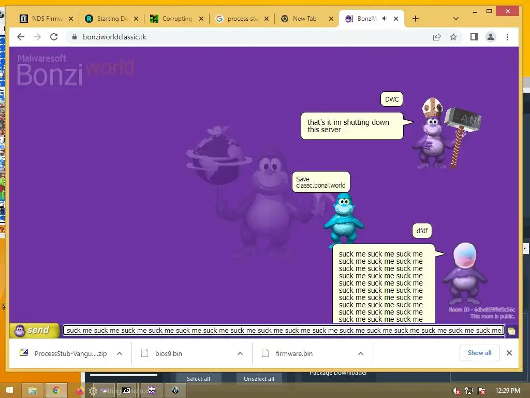
Task: Click the send button
Action: point(35,330)
